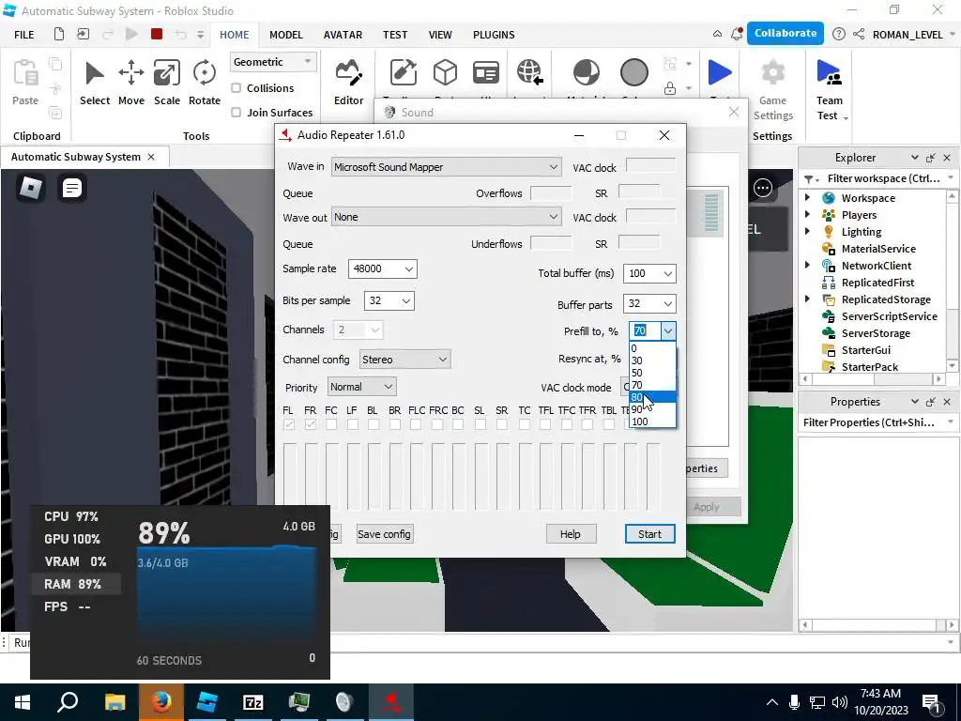
Task: Toggle the FR channel checkbox
Action: (310, 424)
